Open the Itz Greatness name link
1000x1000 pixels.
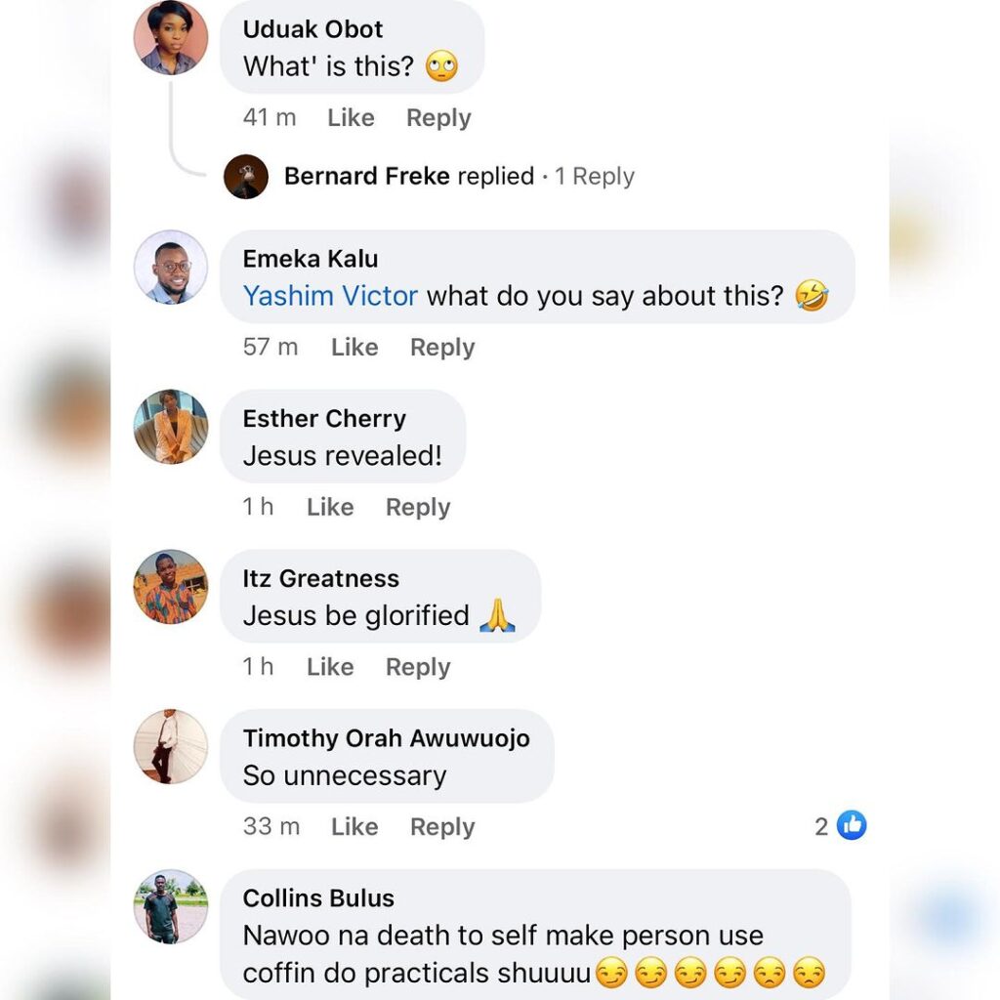tap(320, 578)
